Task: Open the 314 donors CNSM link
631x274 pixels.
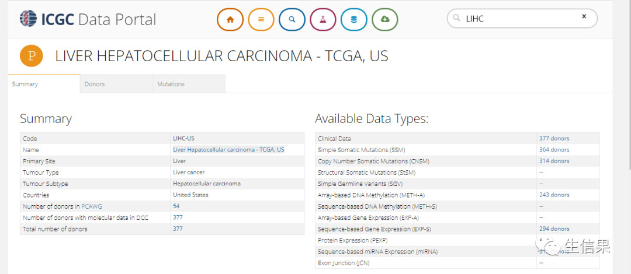Action: click(554, 161)
